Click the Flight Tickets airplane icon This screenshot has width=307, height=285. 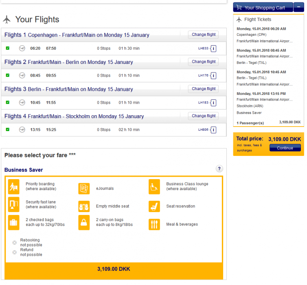239,20
